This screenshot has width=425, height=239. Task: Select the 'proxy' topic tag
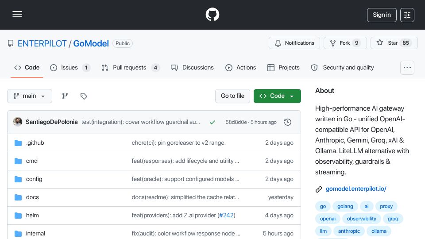(386, 207)
